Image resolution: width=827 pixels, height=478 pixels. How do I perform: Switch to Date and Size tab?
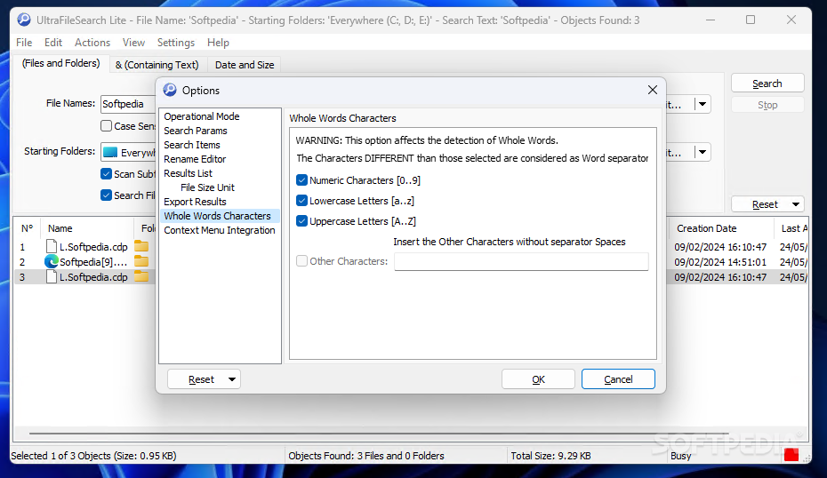pyautogui.click(x=245, y=65)
